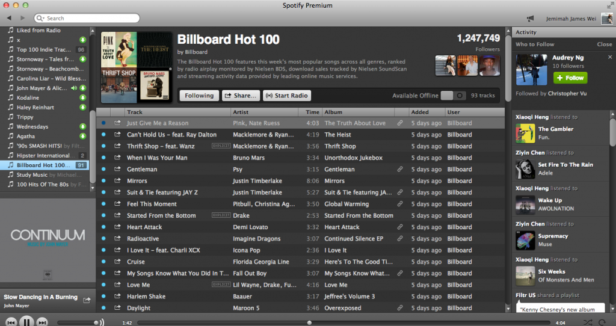The height and width of the screenshot is (326, 616).
Task: Click share icon on Thrift Shop row
Action: point(117,146)
